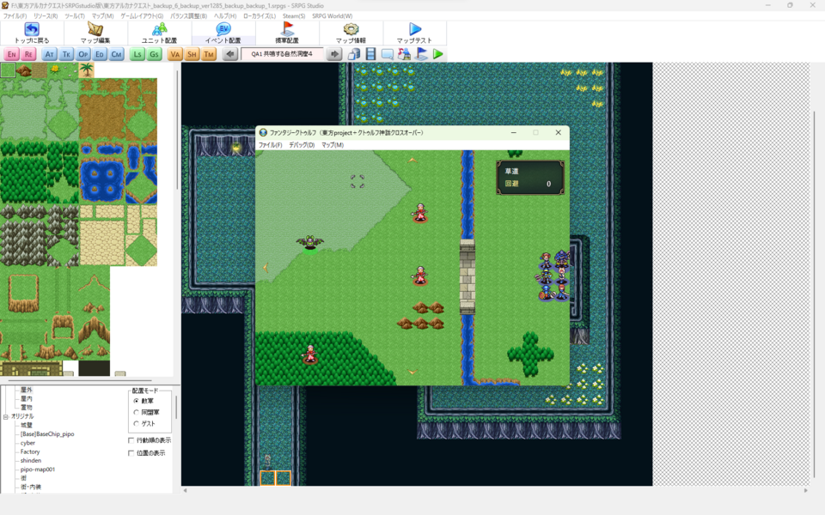Switch to ユニット配置 unit placement
Screen dimensions: 825x515
pyautogui.click(x=160, y=33)
